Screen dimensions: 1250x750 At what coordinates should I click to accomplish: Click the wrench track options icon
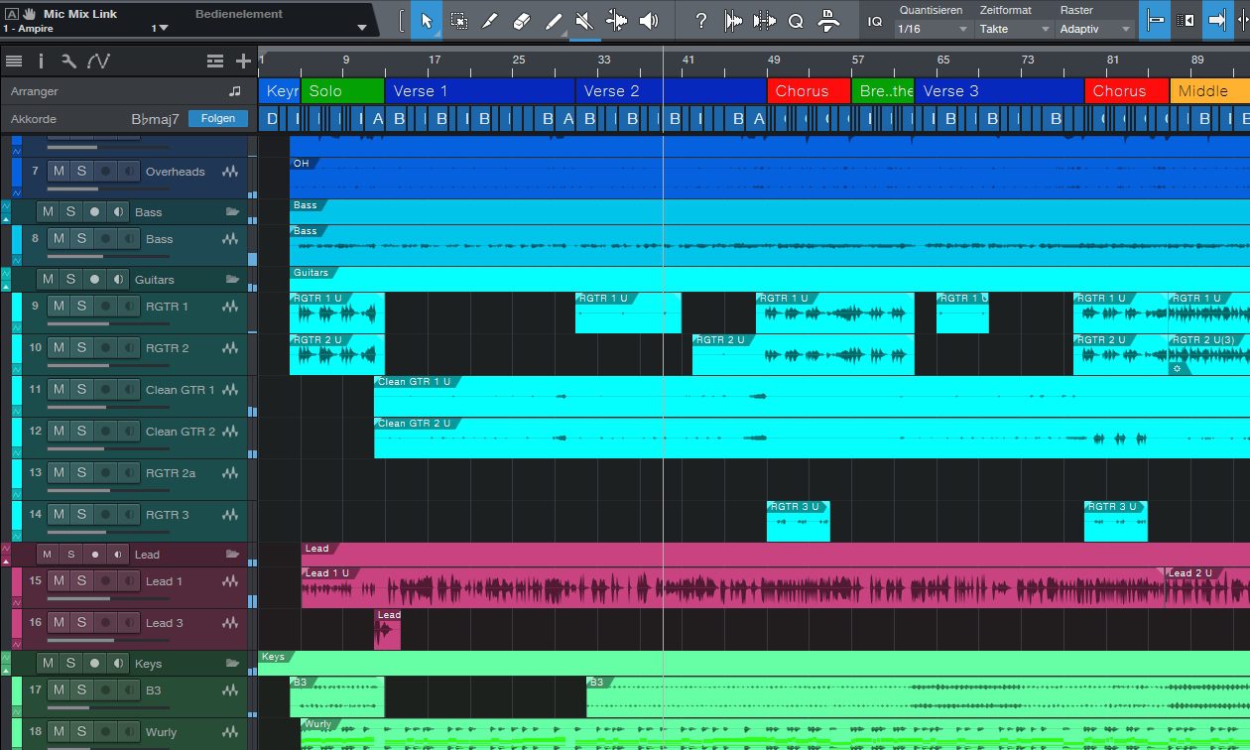click(x=68, y=62)
